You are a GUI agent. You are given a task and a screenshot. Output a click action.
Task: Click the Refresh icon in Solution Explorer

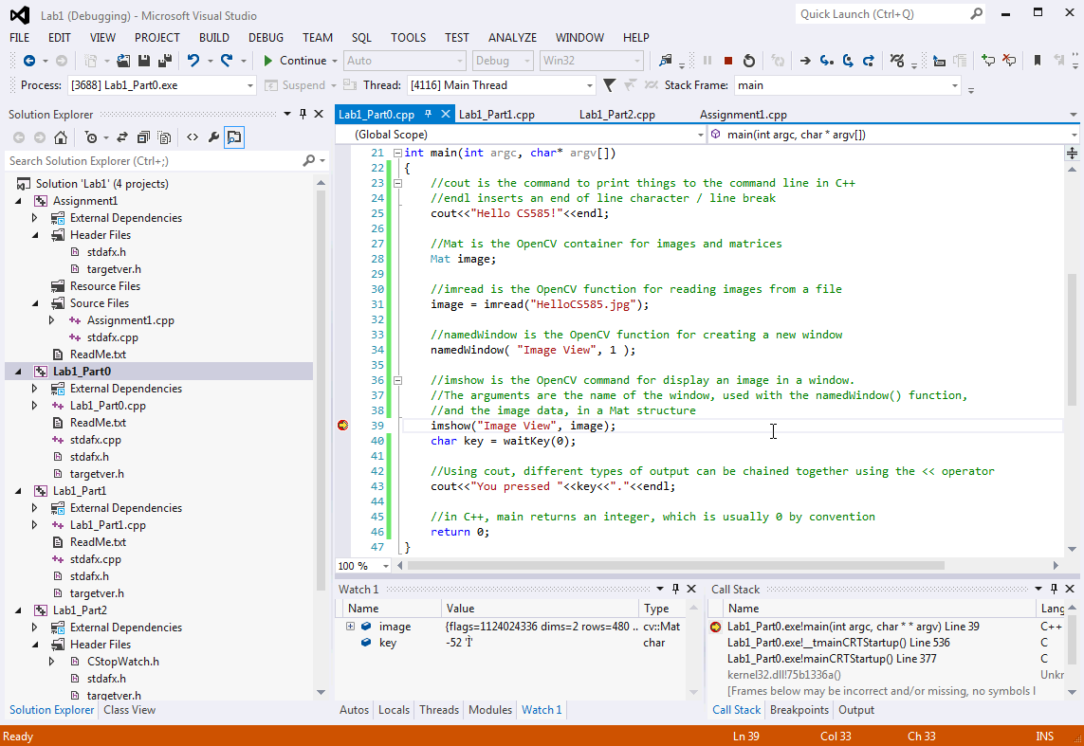122,137
